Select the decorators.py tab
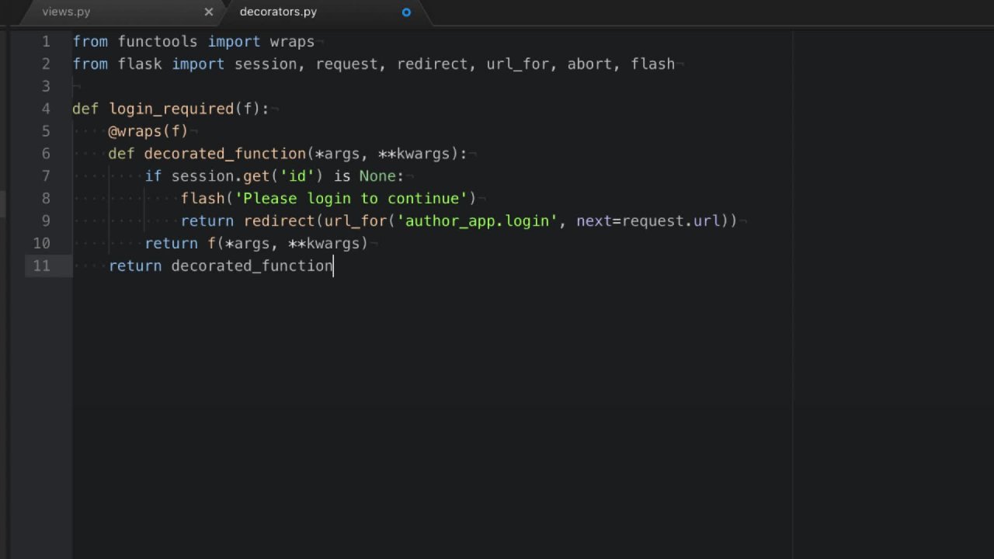This screenshot has width=994, height=559. coord(278,12)
